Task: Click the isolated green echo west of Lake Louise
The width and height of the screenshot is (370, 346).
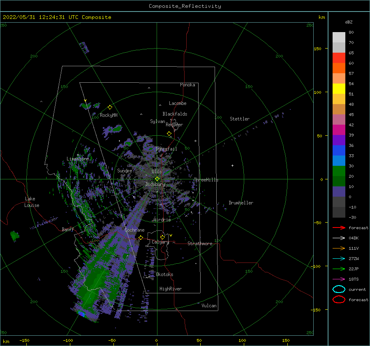Action: 15,236
